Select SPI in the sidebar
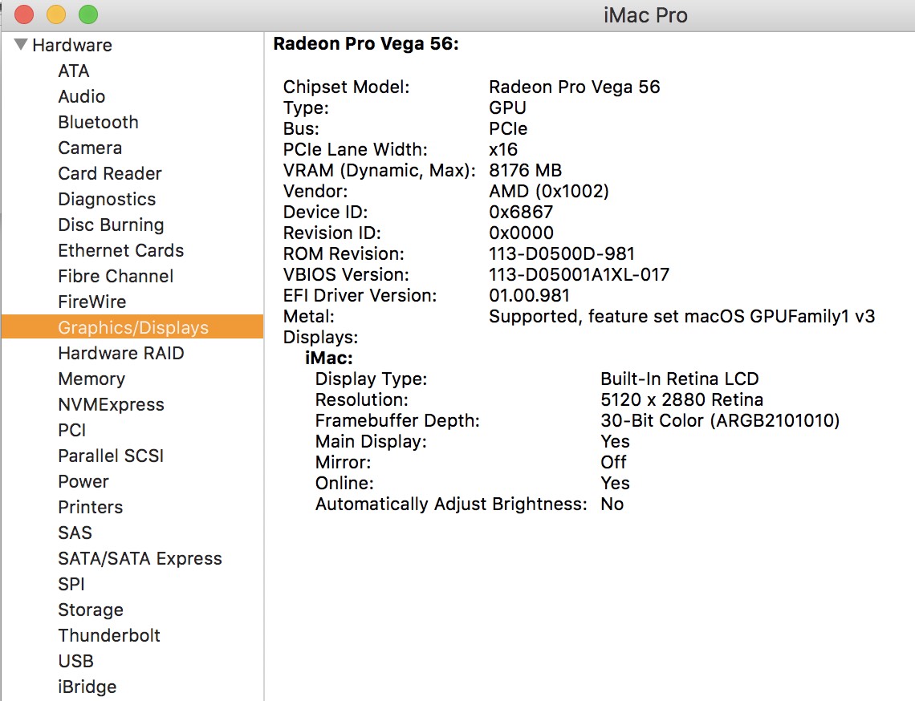915x701 pixels. (71, 584)
